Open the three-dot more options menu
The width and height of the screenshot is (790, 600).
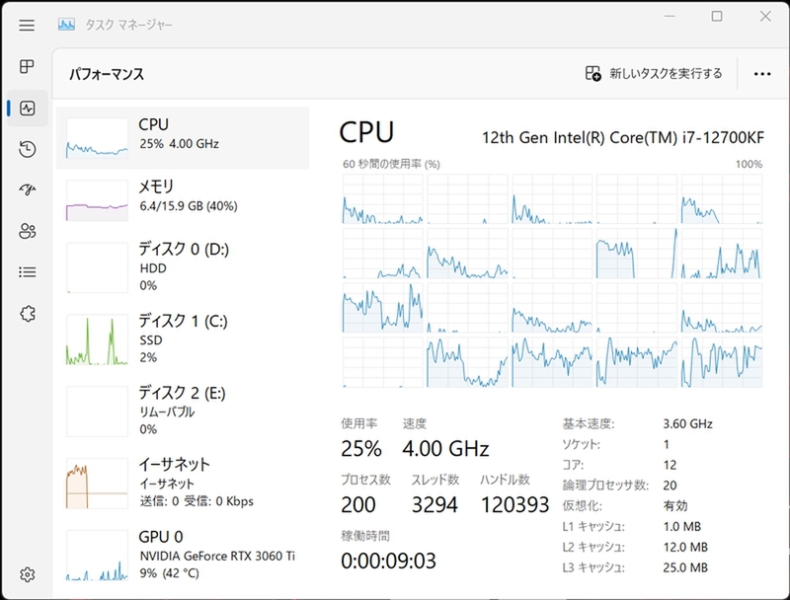(761, 73)
